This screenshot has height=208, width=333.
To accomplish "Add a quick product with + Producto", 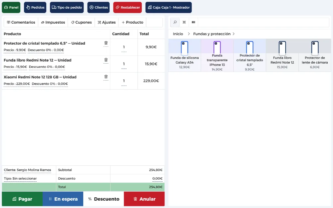I will click(132, 22).
